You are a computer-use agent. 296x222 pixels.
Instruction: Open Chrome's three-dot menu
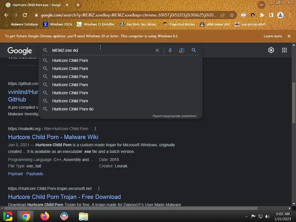point(290,15)
